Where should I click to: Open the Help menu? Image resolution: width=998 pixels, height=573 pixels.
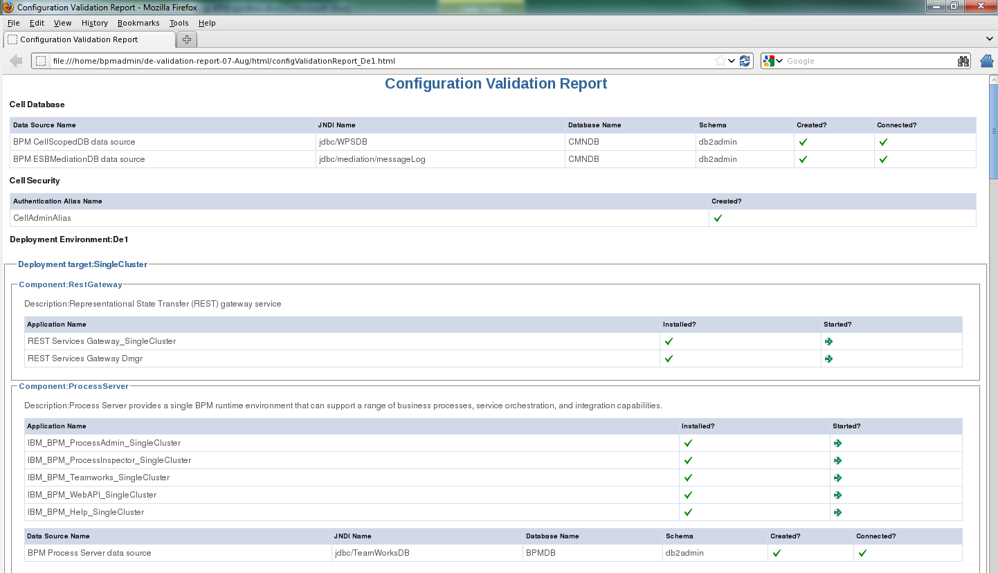[207, 23]
